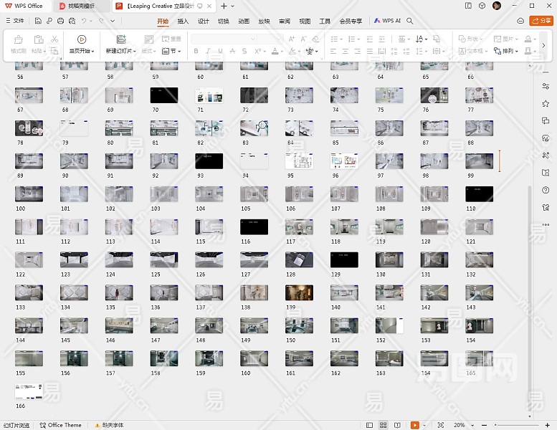This screenshot has width=557, height=430.
Task: Switch to the 动画 ribbon tab
Action: pos(244,21)
